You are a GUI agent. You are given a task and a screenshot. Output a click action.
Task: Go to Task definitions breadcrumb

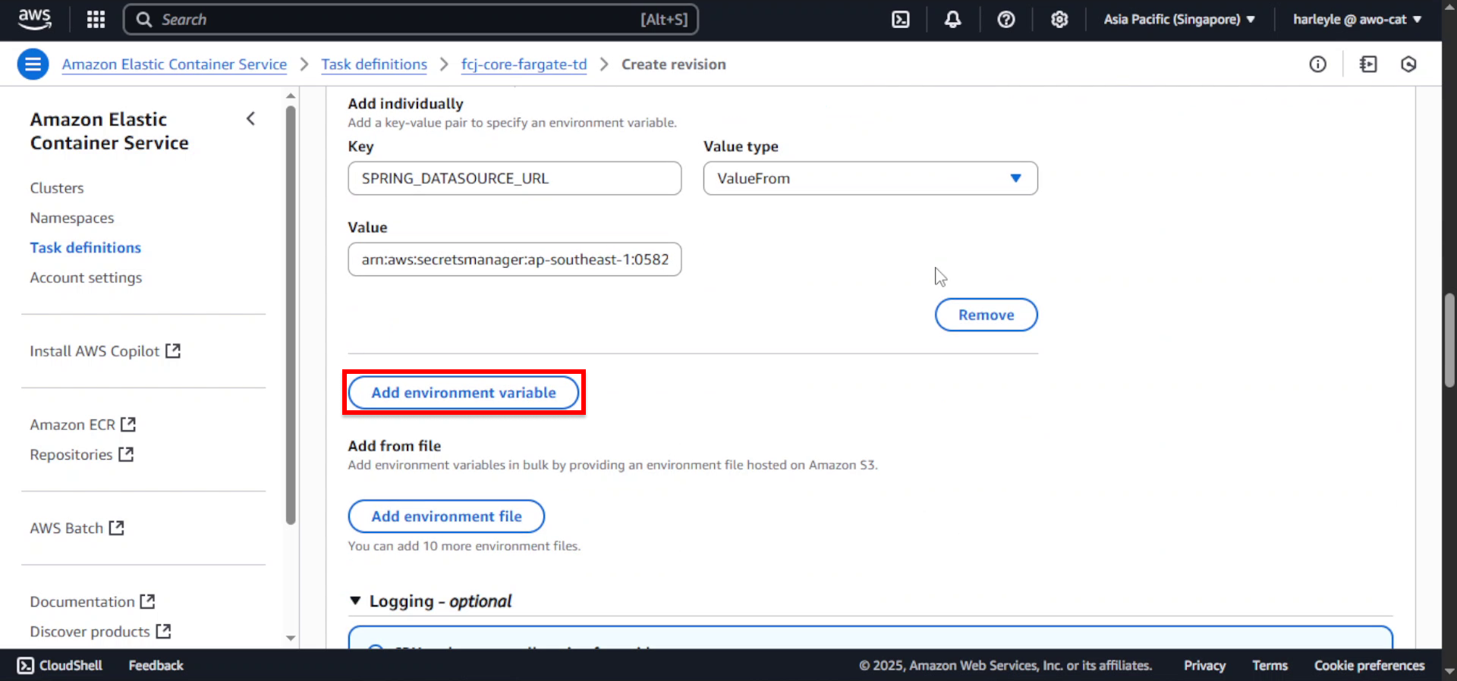[x=374, y=64]
